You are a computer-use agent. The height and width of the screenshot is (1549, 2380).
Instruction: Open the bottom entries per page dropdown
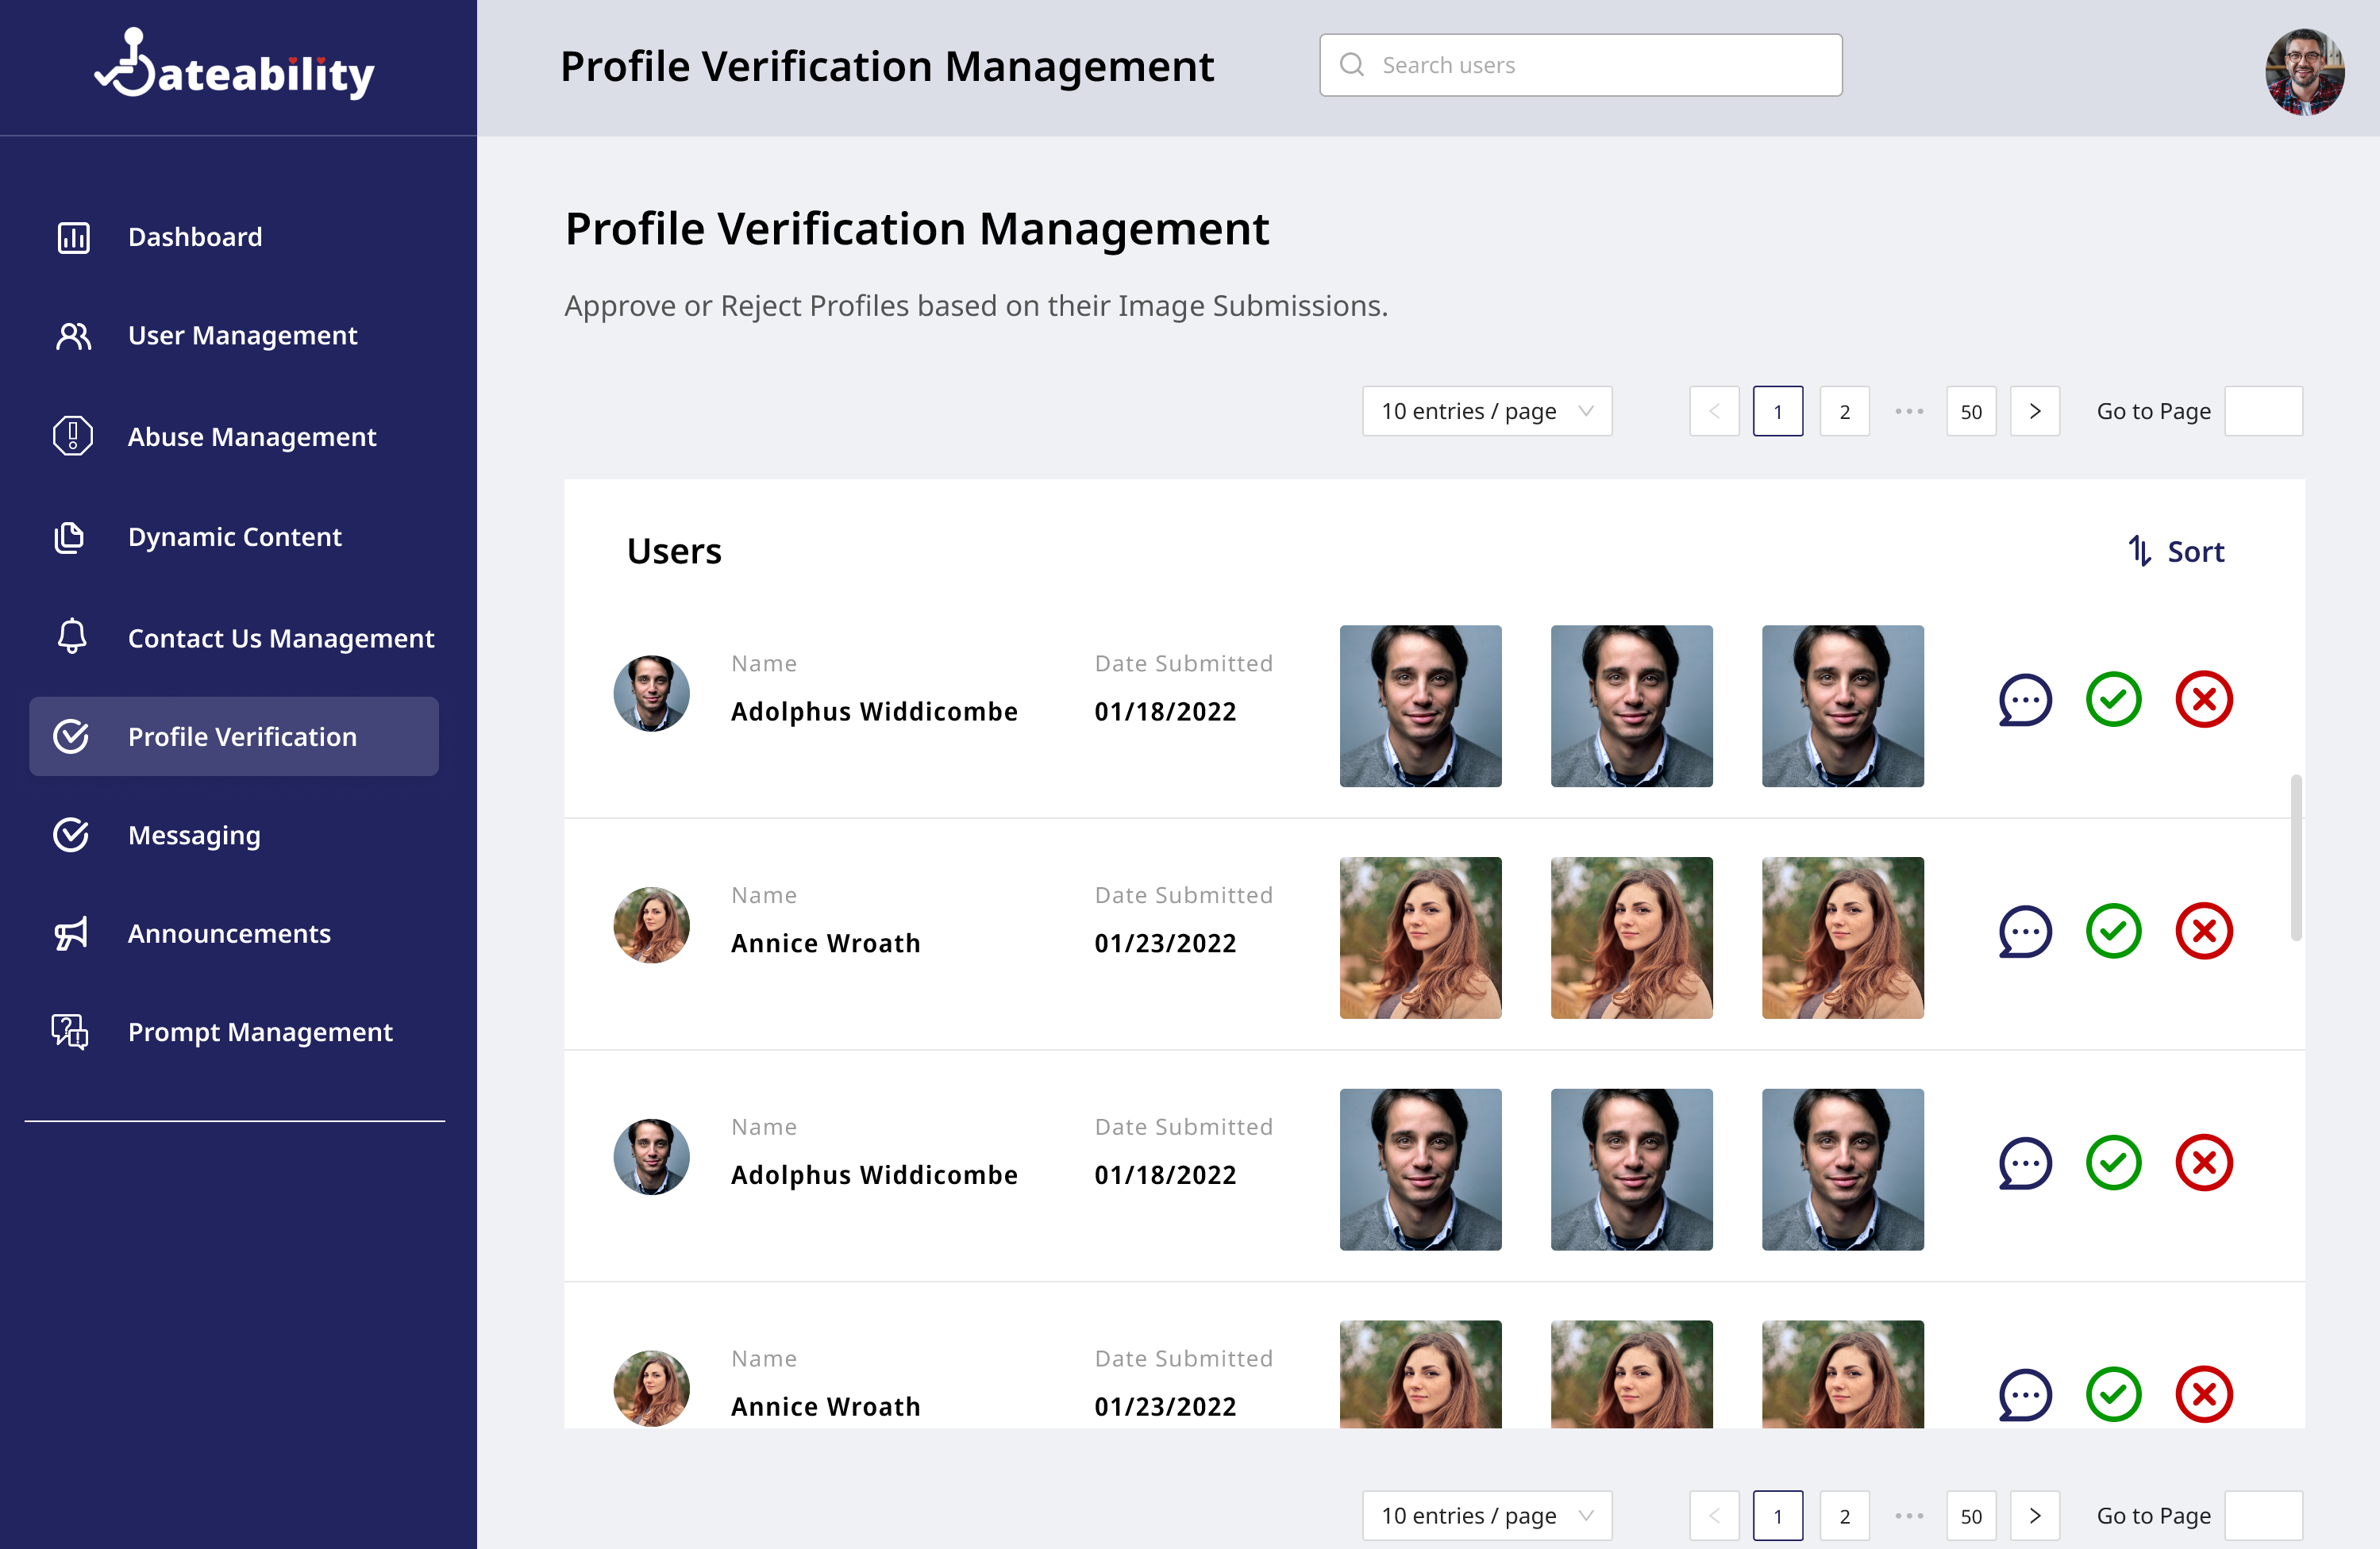pyautogui.click(x=1486, y=1515)
